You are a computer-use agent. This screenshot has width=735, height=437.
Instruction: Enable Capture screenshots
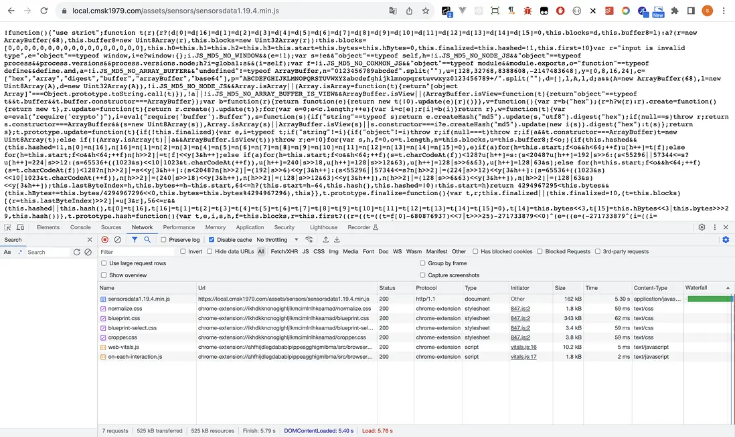tap(422, 275)
